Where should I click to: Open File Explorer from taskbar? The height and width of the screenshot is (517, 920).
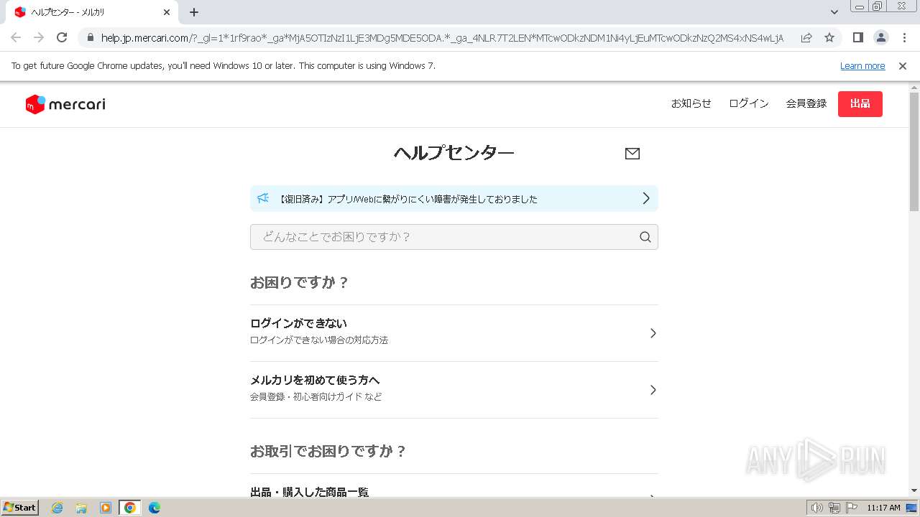tap(81, 508)
